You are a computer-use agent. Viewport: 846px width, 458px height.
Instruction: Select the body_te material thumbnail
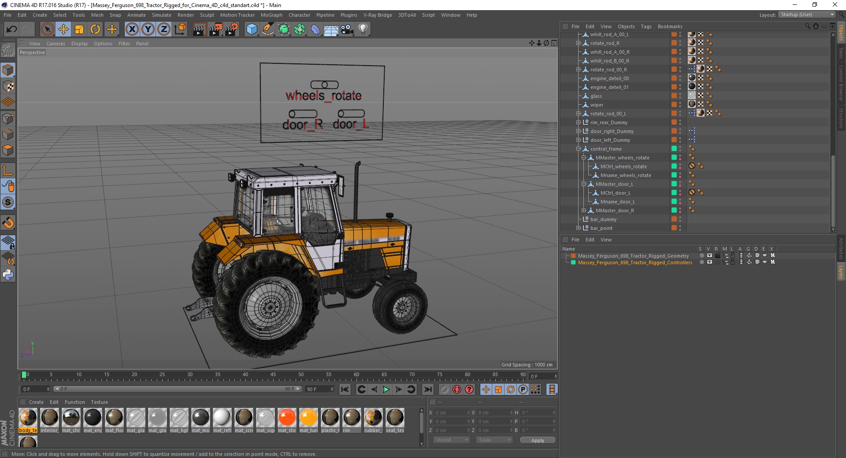[28, 421]
